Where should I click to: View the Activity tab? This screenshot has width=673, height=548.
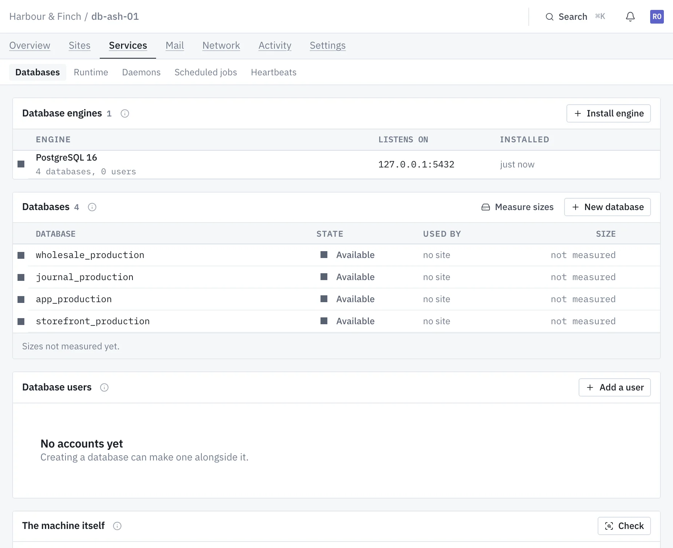275,46
